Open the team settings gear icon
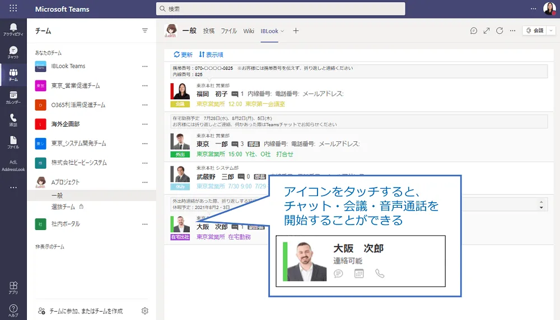 coord(144,311)
